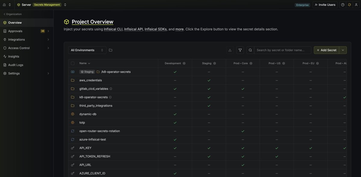Open the filter funnel icon
Screen dimensions: 361x177
pos(240,50)
